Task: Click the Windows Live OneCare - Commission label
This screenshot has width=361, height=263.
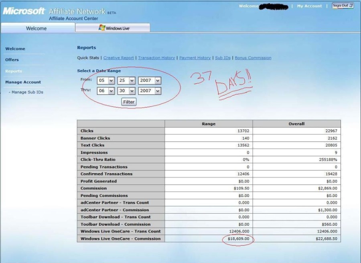Action: [x=121, y=239]
